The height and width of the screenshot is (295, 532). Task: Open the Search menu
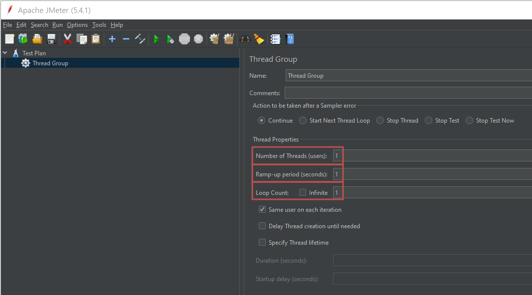click(x=39, y=25)
